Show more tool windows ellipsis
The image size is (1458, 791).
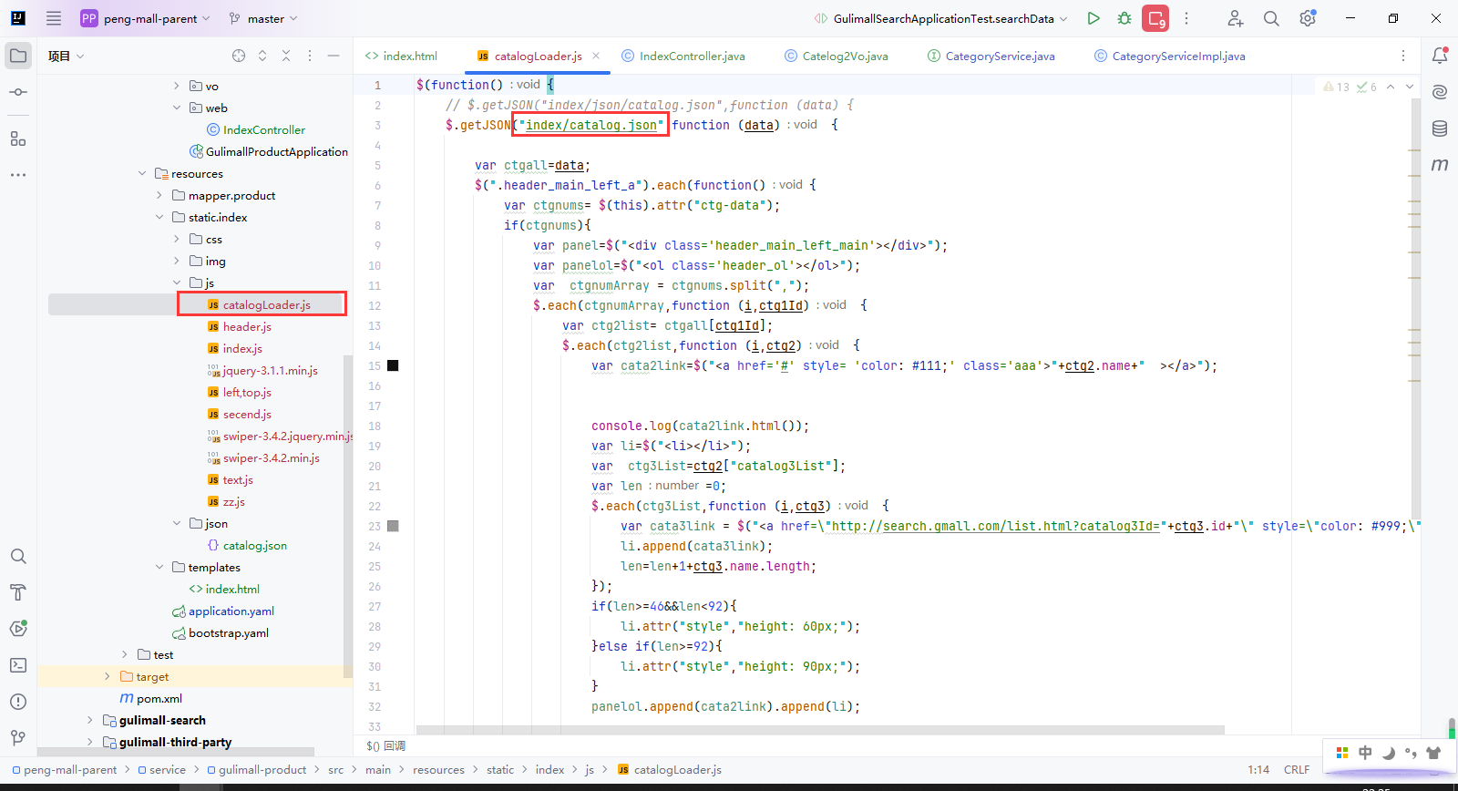click(18, 174)
